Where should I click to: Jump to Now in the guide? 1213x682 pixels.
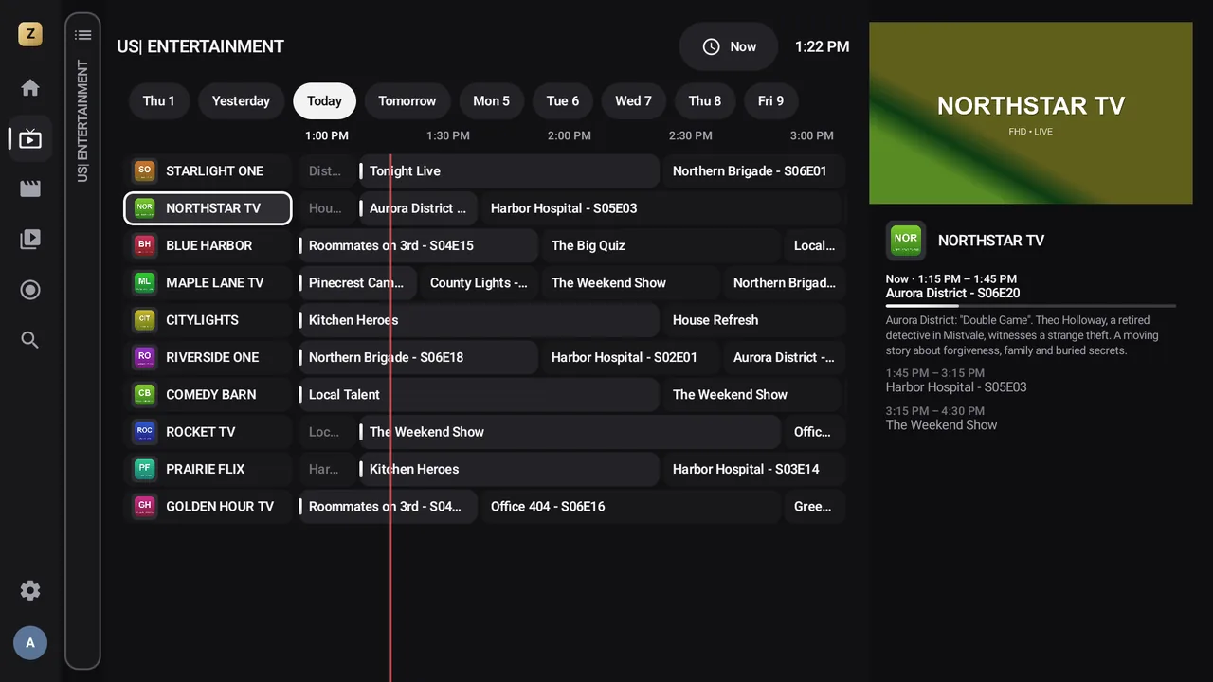[x=729, y=46]
